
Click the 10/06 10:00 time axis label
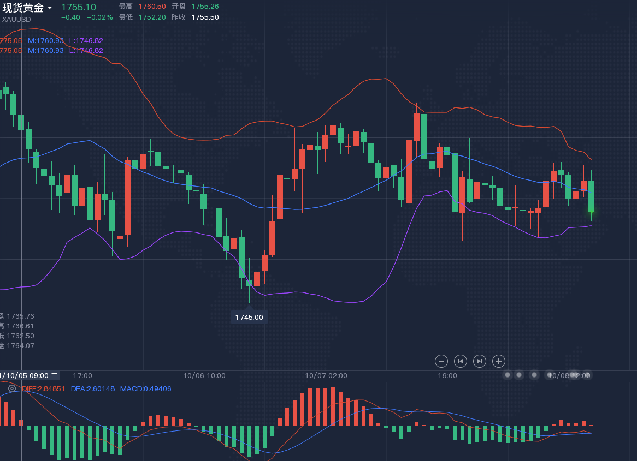[x=204, y=376]
